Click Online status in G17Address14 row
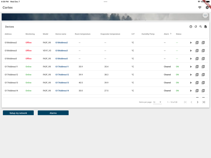Viewport: 211px width, 158px height. pos(28,91)
